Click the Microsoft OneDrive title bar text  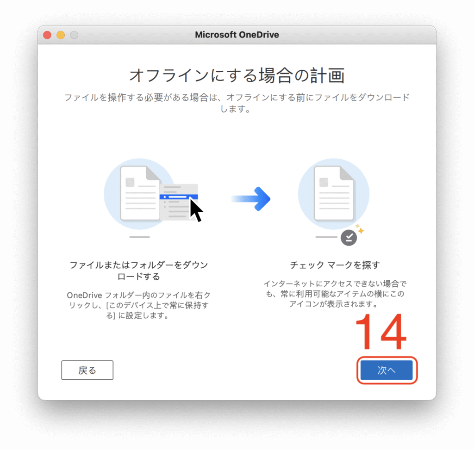coord(237,35)
